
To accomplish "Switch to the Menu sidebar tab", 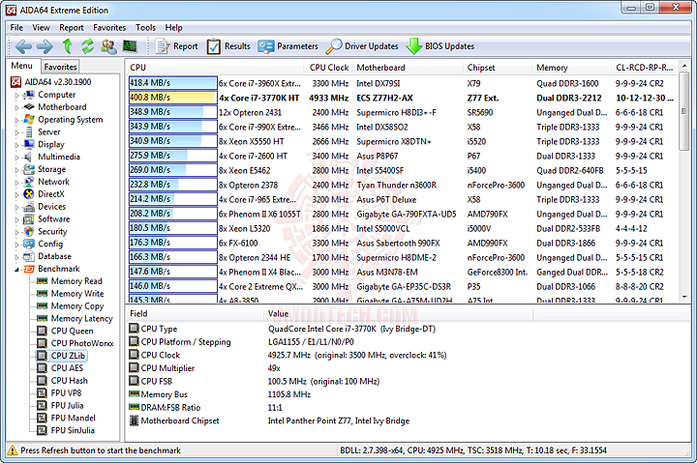I will point(21,66).
